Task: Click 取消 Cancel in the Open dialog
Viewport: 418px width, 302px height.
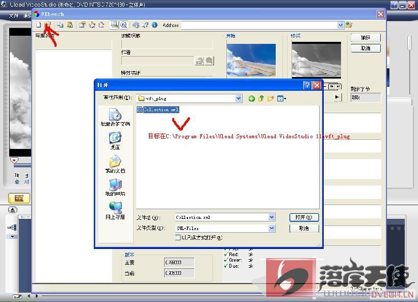Action: [304, 228]
